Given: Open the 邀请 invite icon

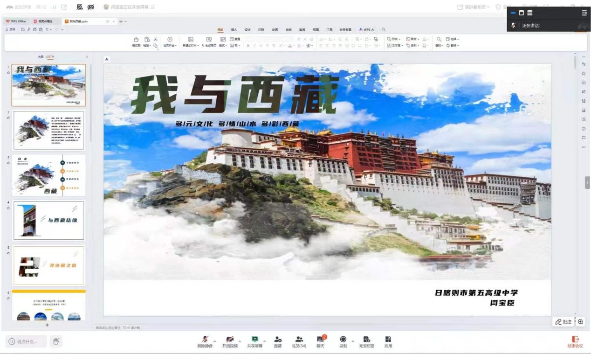Looking at the screenshot, I should (278, 342).
